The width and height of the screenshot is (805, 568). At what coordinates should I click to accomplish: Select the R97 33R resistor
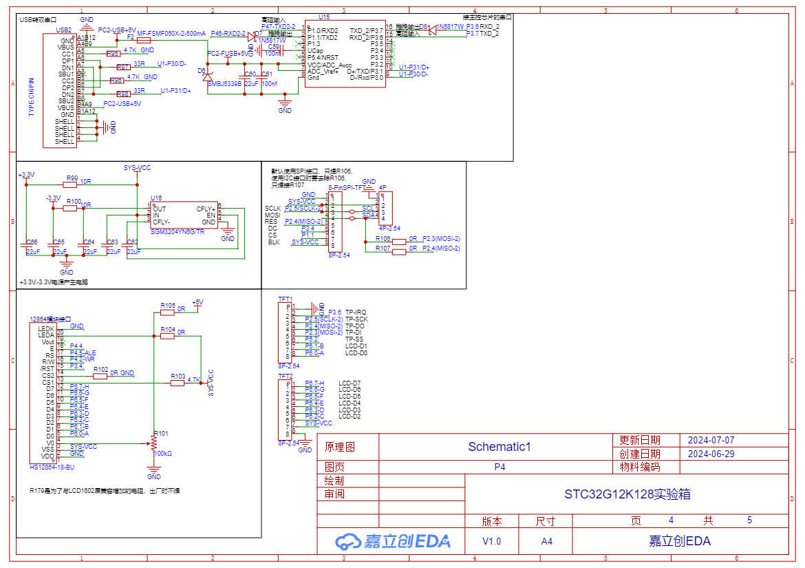point(123,67)
